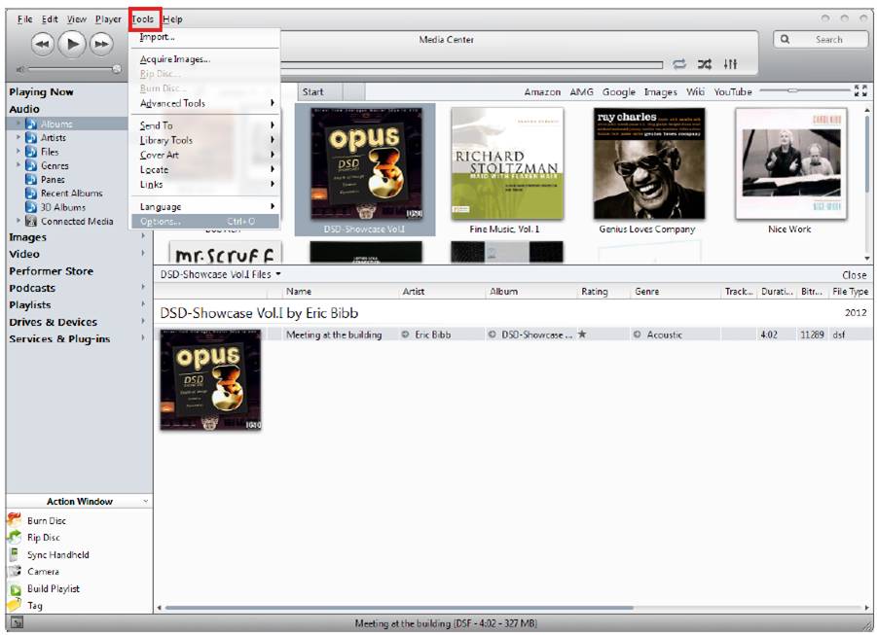Viewport: 877px width, 635px height.
Task: Toggle the shuffle playback icon
Action: 705,64
